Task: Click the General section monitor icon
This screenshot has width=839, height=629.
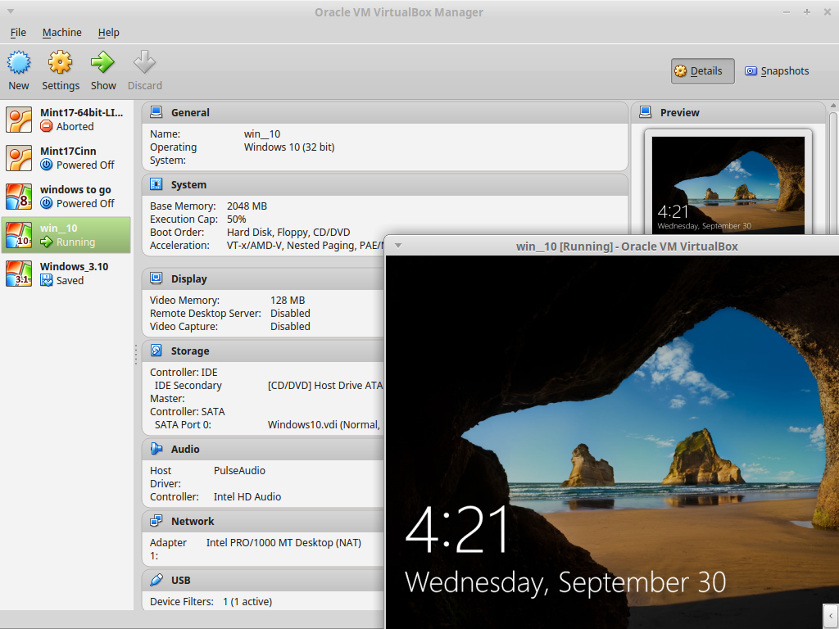Action: [x=156, y=112]
